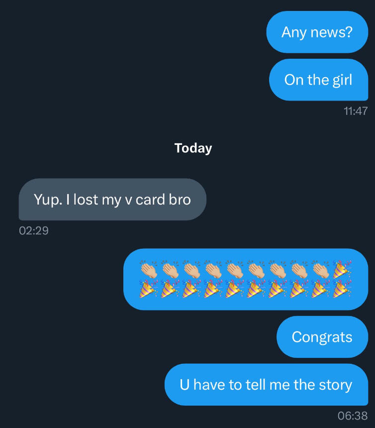375x428 pixels.
Task: Click the 06:38 timestamp
Action: [x=352, y=416]
